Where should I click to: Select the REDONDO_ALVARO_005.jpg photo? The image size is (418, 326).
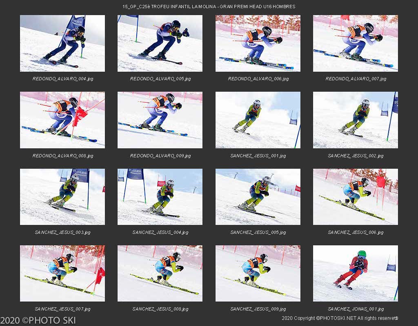(x=160, y=43)
